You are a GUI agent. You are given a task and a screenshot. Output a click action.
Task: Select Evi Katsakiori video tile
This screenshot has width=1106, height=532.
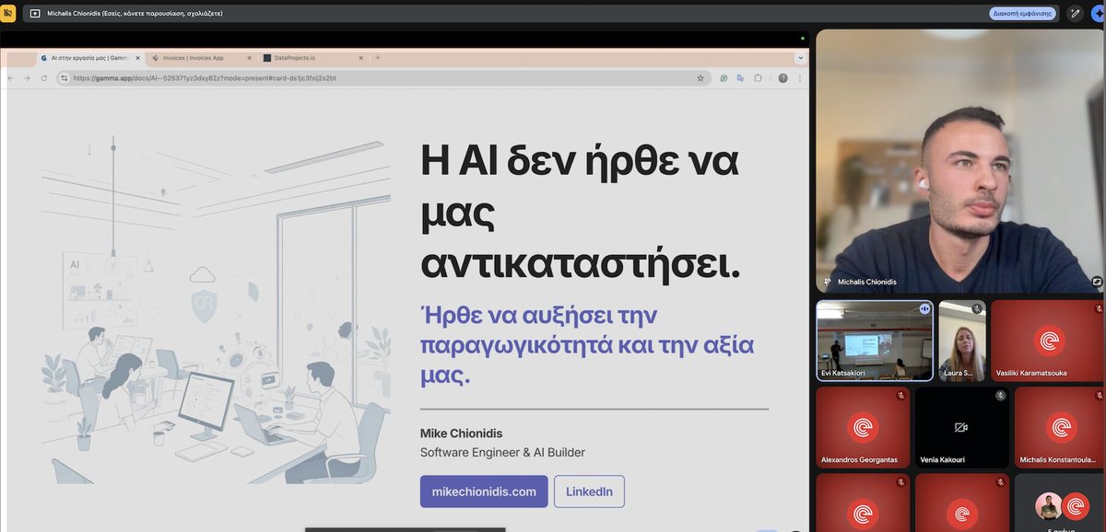coord(875,341)
